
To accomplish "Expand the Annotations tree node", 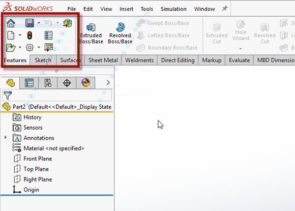I will tap(5, 138).
